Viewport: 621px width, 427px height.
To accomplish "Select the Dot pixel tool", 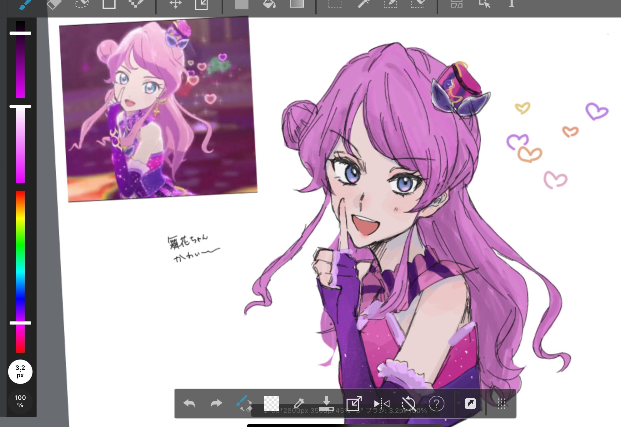I will coord(136,4).
